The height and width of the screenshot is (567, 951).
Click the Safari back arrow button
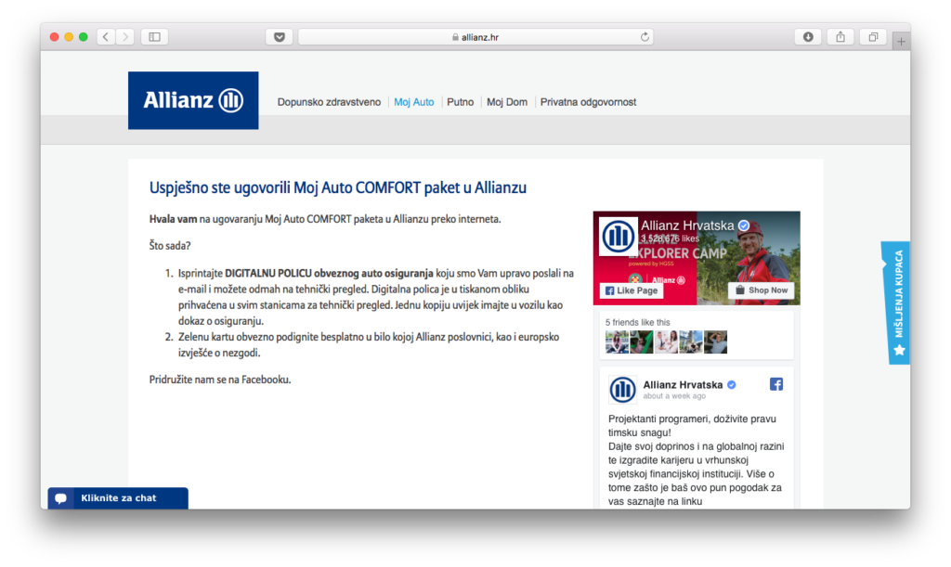pyautogui.click(x=106, y=37)
